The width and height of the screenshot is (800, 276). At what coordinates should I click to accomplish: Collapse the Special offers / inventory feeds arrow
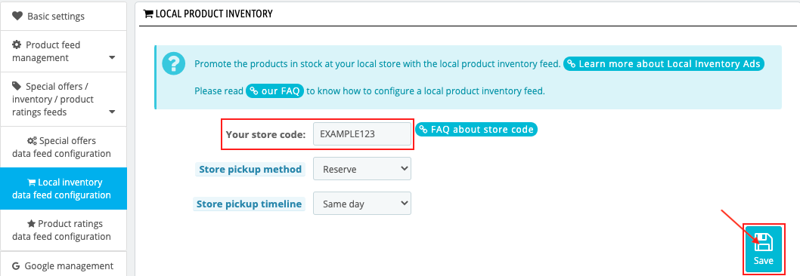click(112, 112)
